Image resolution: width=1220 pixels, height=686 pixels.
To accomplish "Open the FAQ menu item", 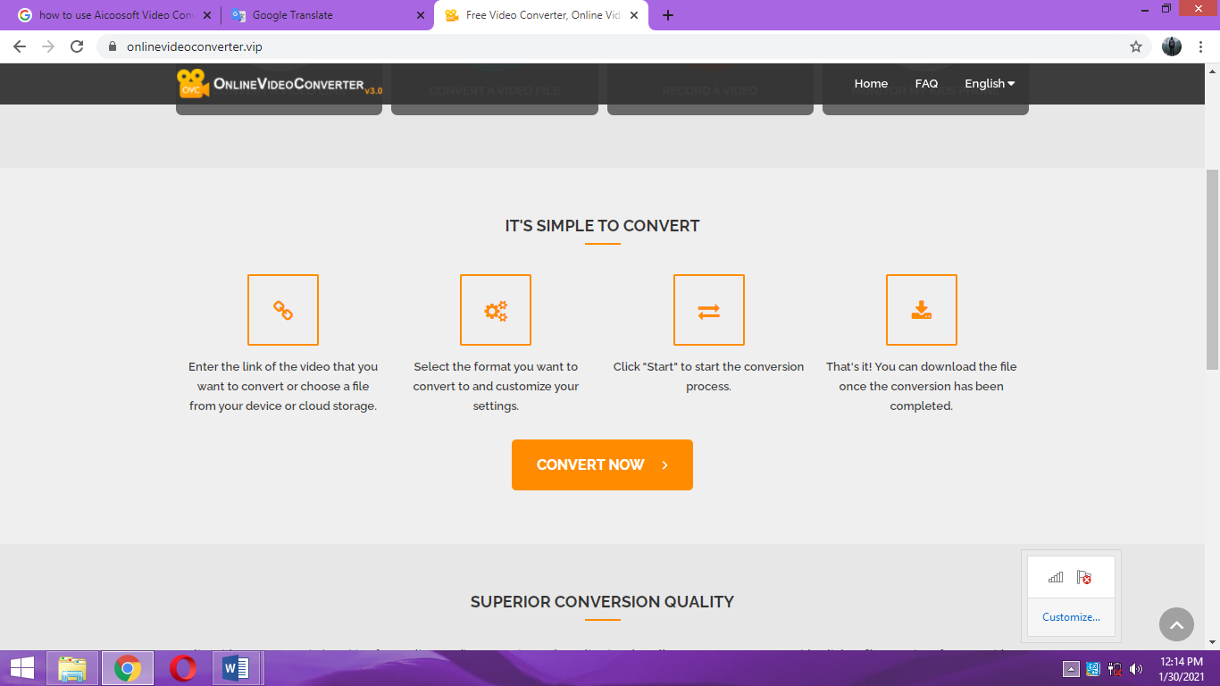I will pyautogui.click(x=926, y=83).
